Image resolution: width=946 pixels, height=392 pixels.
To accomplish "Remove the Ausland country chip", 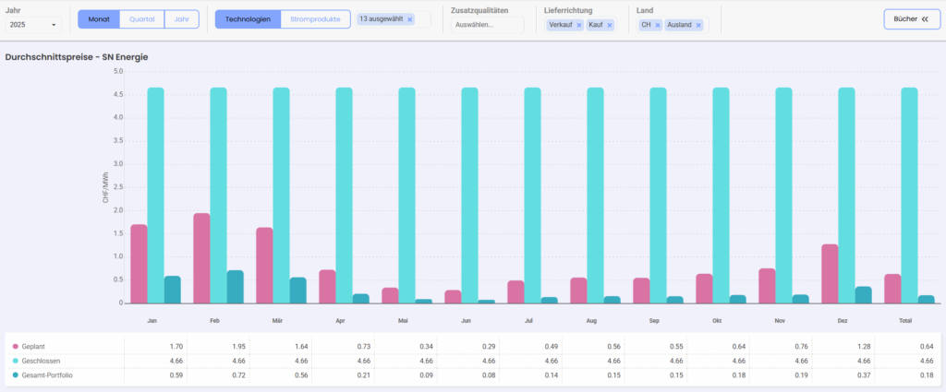I will click(x=698, y=25).
